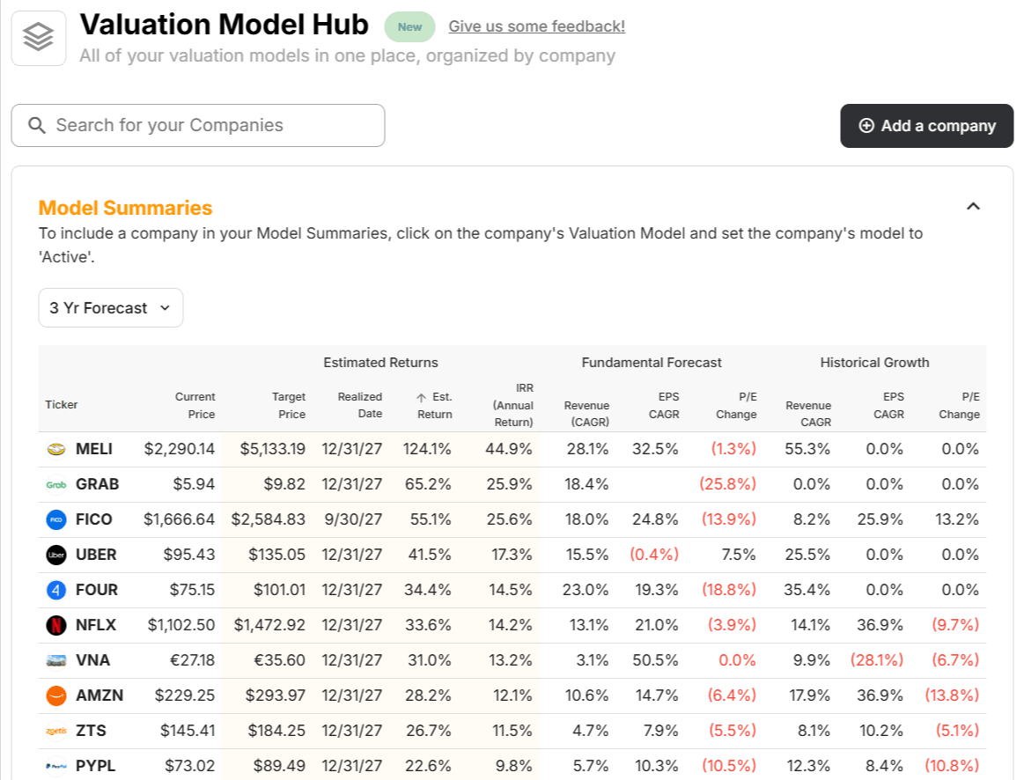Sort by IRR (Annual Return) header
1024x780 pixels.
pyautogui.click(x=513, y=405)
